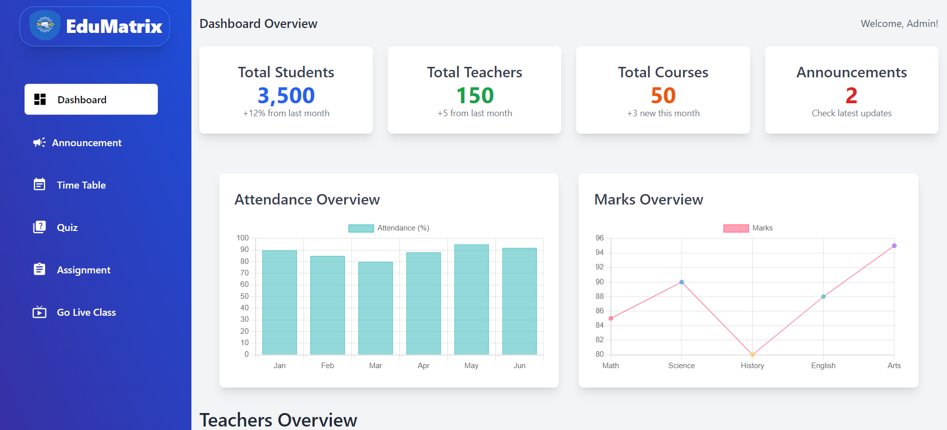Click the Time Table calendar icon
The height and width of the screenshot is (430, 947).
pyautogui.click(x=39, y=185)
